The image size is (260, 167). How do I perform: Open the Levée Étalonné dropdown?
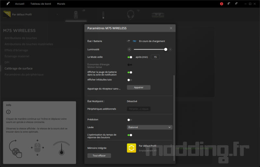point(149,127)
